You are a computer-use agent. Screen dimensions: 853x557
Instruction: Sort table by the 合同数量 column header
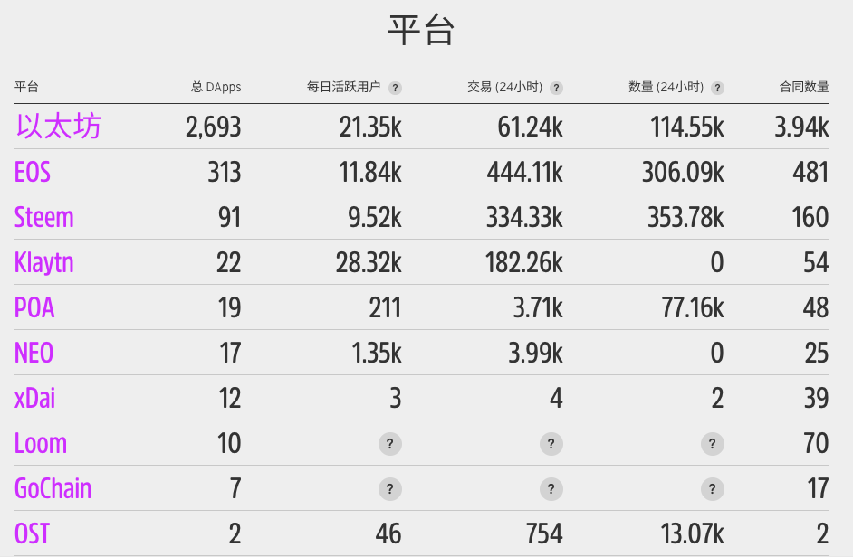pyautogui.click(x=806, y=88)
